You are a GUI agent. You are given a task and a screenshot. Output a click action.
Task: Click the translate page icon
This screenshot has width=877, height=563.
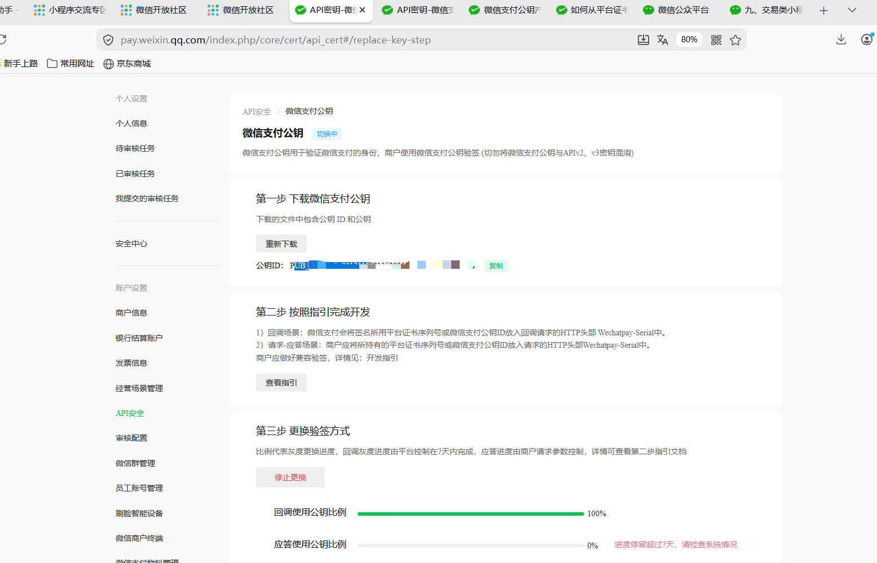(663, 39)
